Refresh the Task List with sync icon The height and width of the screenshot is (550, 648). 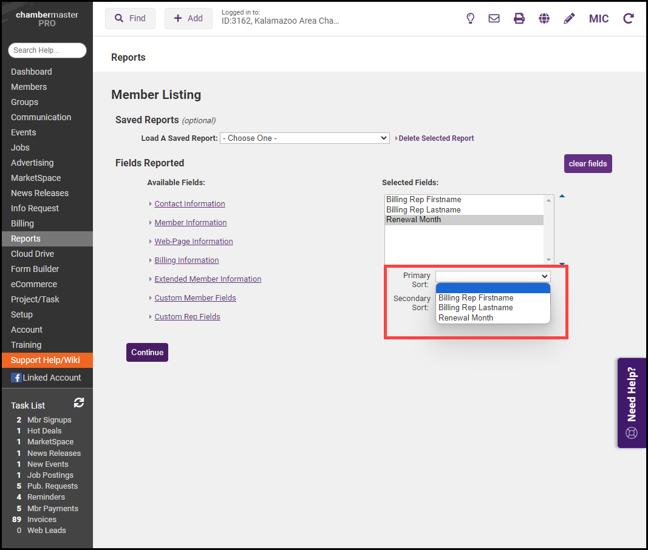(x=79, y=402)
